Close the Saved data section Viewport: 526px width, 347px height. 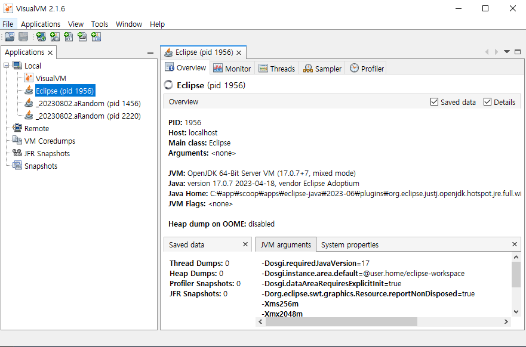245,244
